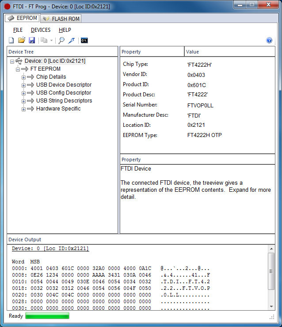282x327 pixels.
Task: Open the FILE menu
Action: (18, 30)
